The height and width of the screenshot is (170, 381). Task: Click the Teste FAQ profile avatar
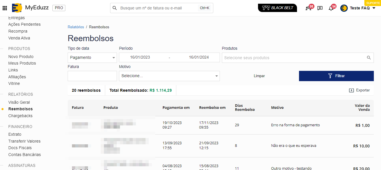click(x=344, y=8)
